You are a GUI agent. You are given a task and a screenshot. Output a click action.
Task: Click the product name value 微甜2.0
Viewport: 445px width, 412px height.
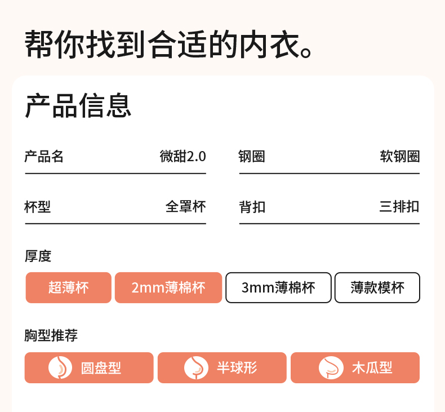point(183,157)
